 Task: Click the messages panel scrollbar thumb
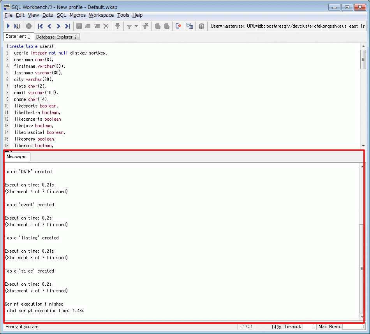pyautogui.click(x=362, y=269)
